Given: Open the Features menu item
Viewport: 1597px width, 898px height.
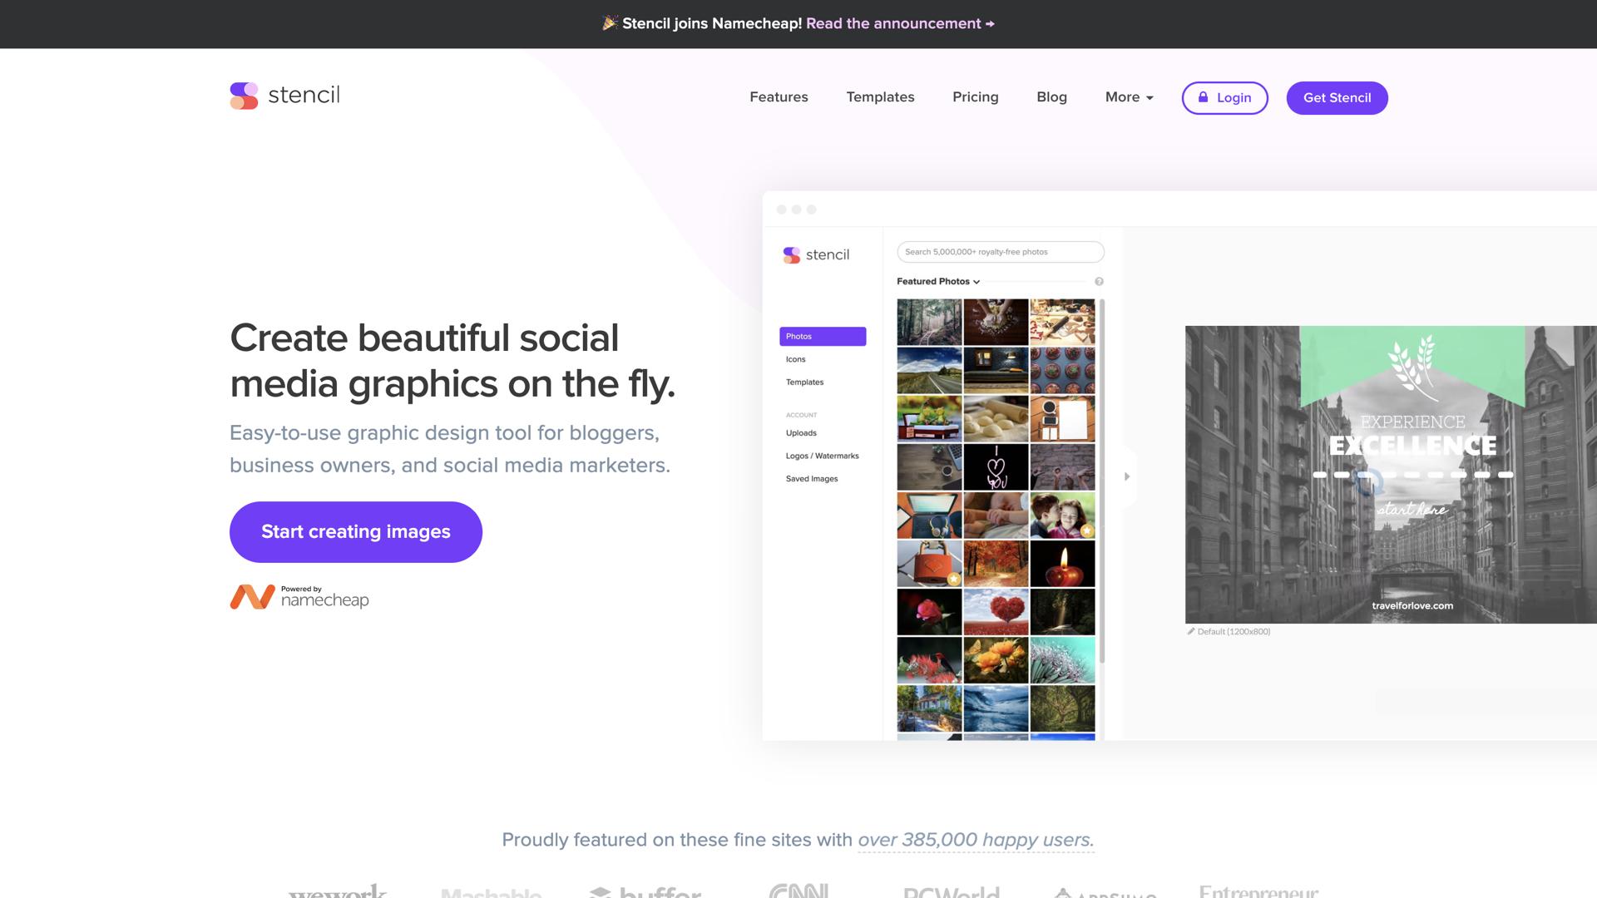Looking at the screenshot, I should [x=779, y=97].
